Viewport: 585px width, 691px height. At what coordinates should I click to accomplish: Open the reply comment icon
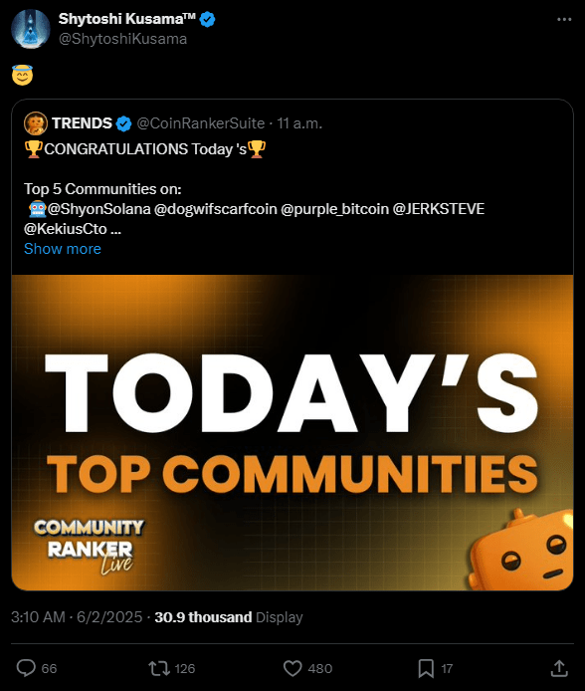click(x=26, y=668)
